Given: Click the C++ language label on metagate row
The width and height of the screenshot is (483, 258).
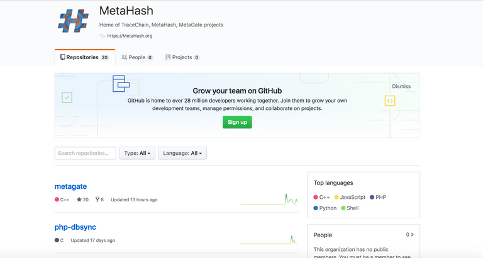Looking at the screenshot, I should [x=64, y=199].
